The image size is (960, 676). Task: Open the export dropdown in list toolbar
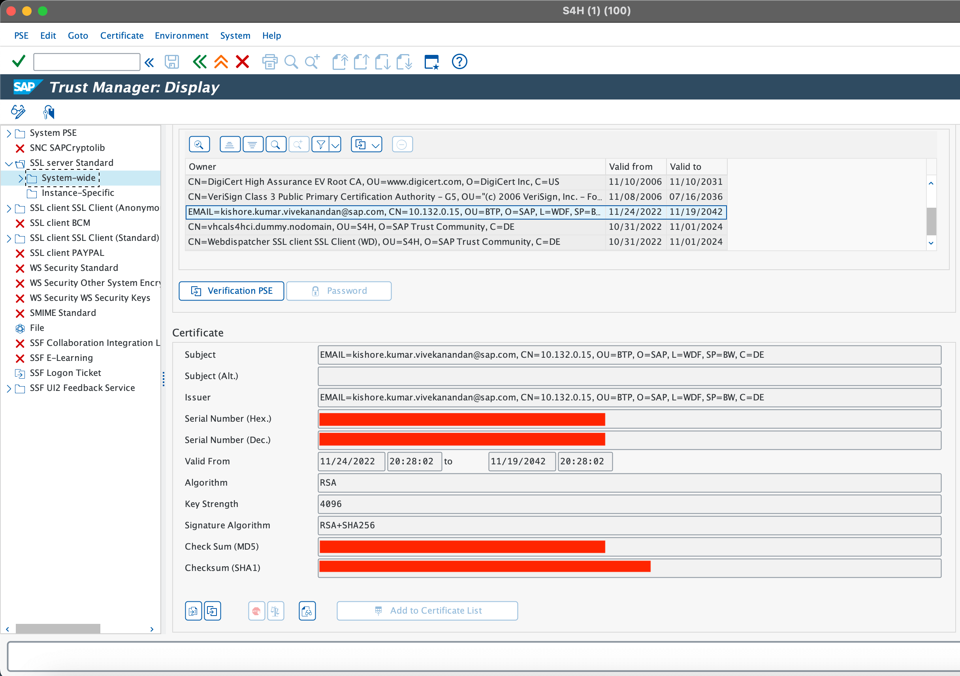pyautogui.click(x=367, y=145)
